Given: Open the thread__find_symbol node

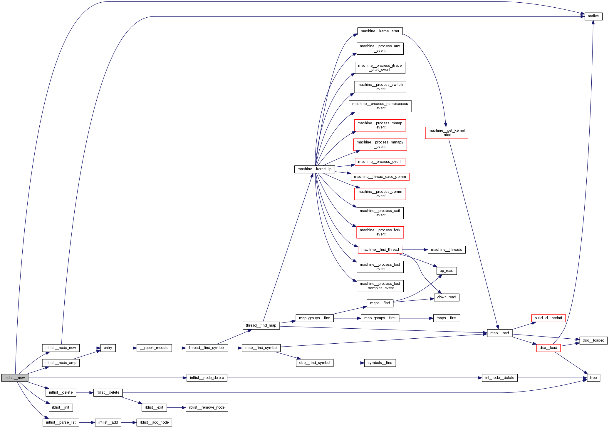Looking at the screenshot, I should [x=207, y=348].
